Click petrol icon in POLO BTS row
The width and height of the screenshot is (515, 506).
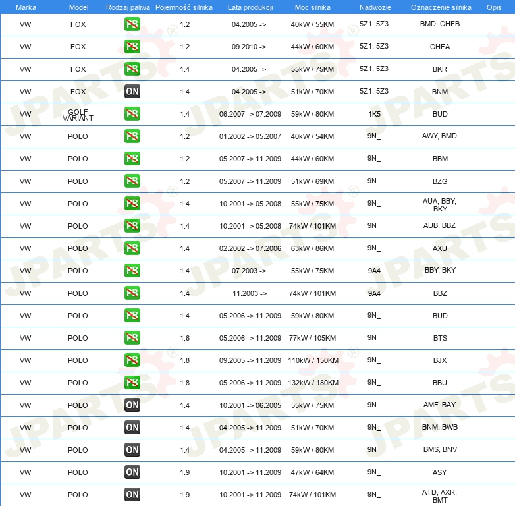[x=132, y=338]
